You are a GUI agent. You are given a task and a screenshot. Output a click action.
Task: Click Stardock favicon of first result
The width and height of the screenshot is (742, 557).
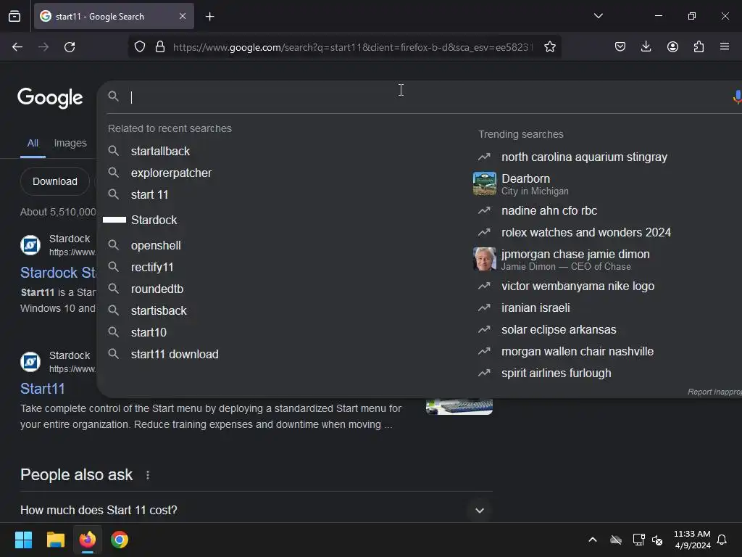(30, 245)
